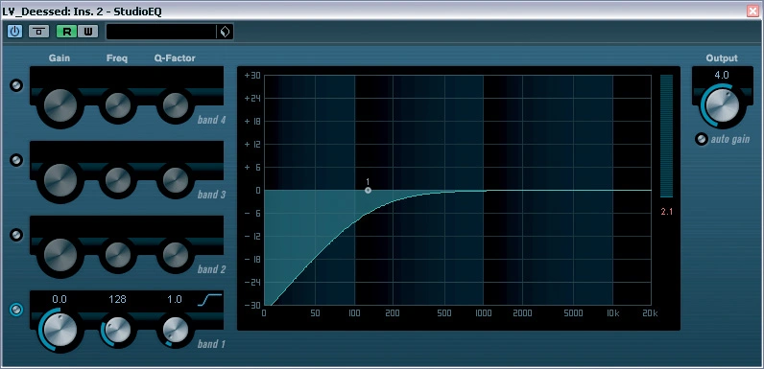Click the band 1 Gain knob
This screenshot has width=764, height=369.
coord(60,330)
